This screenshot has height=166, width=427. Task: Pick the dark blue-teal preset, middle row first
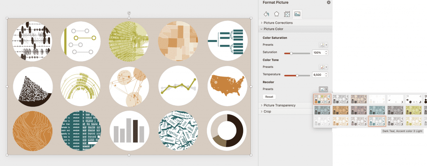tap(322, 110)
